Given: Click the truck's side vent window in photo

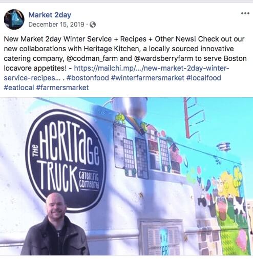Looking at the screenshot, I should pyautogui.click(x=161, y=237).
